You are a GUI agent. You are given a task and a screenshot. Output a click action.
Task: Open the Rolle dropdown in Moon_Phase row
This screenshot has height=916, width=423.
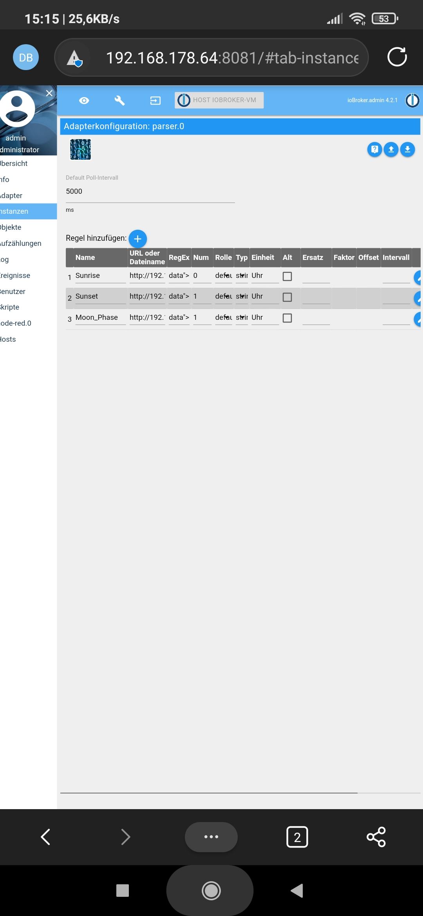224,318
